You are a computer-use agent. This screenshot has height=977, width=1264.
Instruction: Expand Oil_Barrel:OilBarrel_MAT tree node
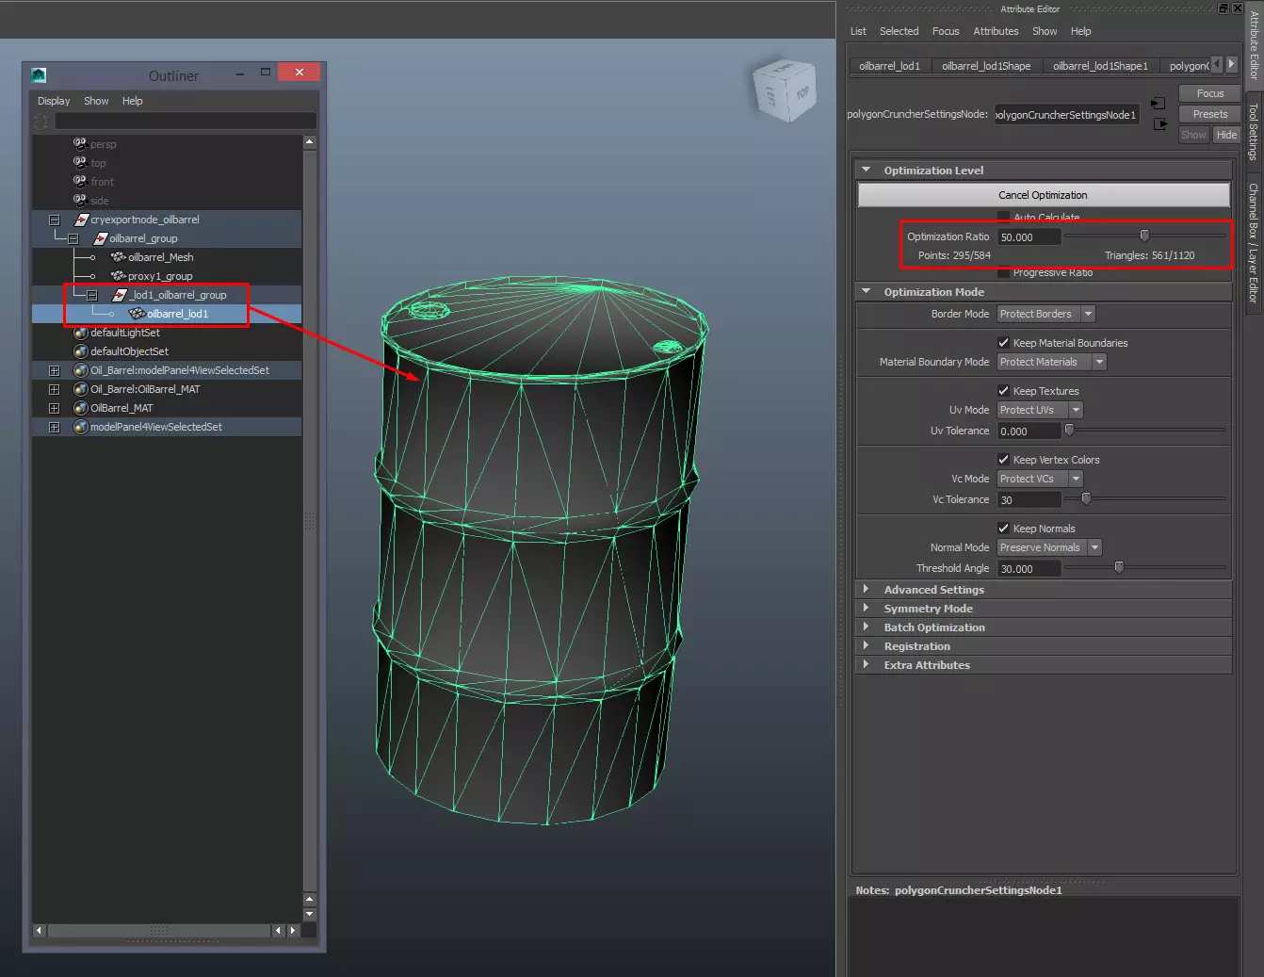pyautogui.click(x=54, y=389)
